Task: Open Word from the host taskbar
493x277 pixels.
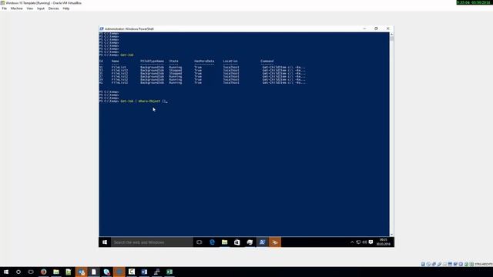Action: [x=144, y=272]
